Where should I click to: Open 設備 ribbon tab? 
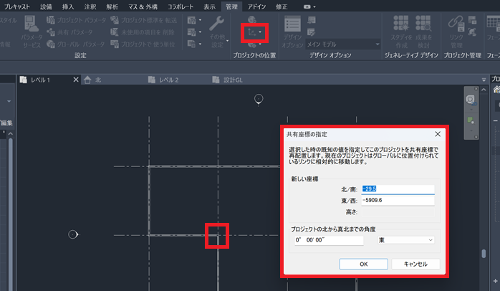(x=46, y=6)
